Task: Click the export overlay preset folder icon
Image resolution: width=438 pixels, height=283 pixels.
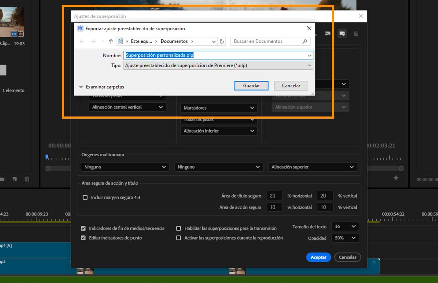Action: point(342,33)
